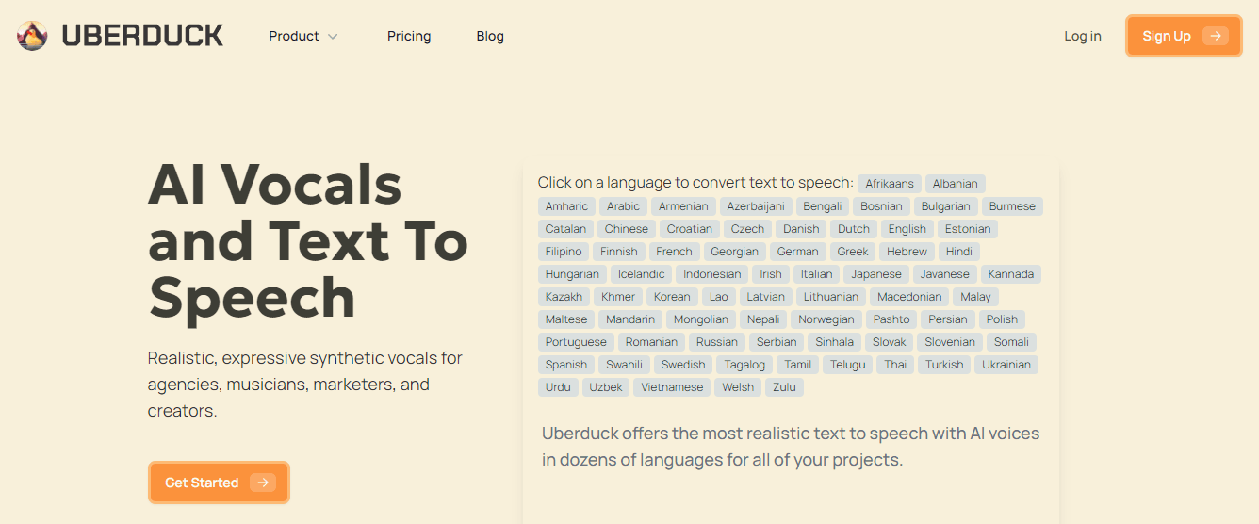Screen dimensions: 1259x524
Task: Select the Hungarian language chip
Action: [572, 274]
